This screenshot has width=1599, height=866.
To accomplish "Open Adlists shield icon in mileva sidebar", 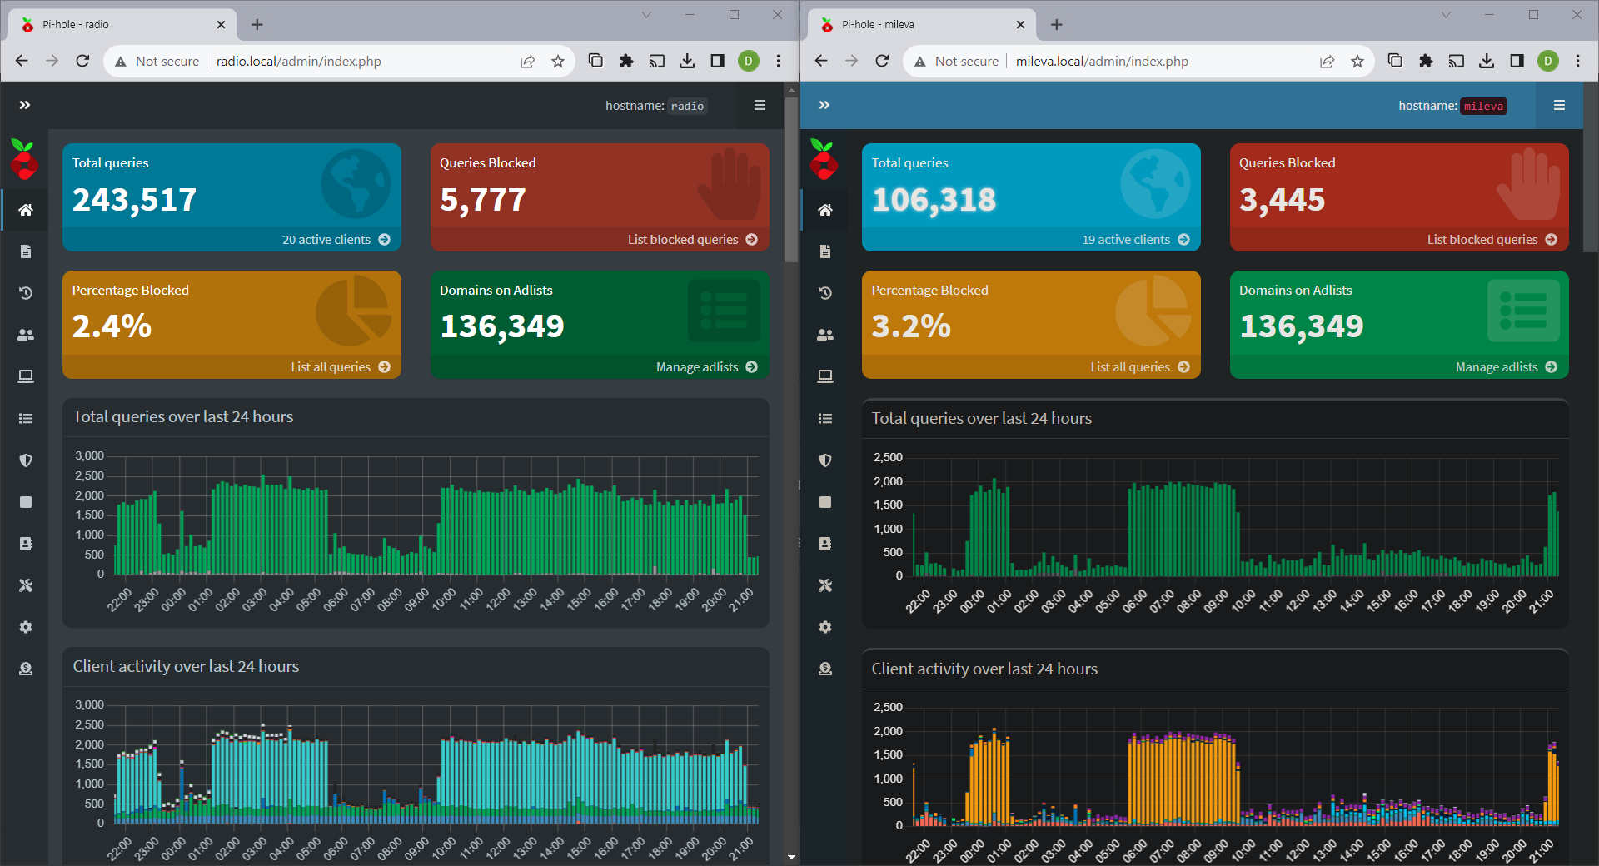I will (825, 460).
